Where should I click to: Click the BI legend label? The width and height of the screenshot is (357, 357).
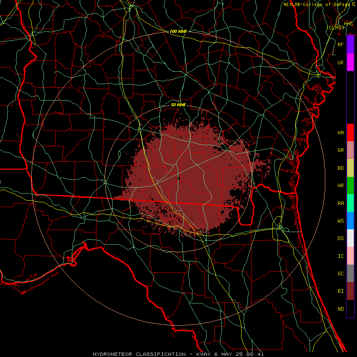tap(340, 291)
